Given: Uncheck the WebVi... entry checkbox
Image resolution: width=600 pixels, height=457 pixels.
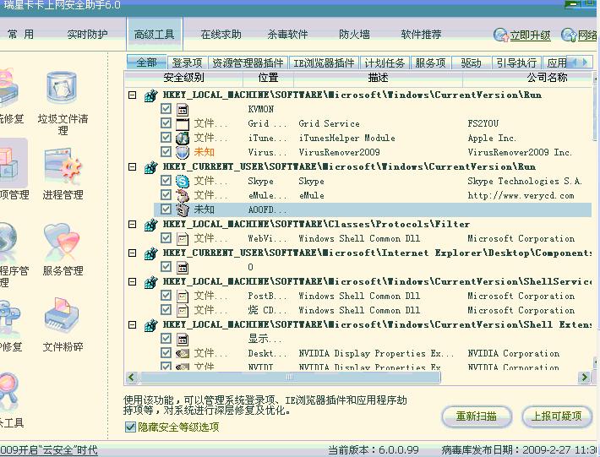Looking at the screenshot, I should (x=166, y=238).
